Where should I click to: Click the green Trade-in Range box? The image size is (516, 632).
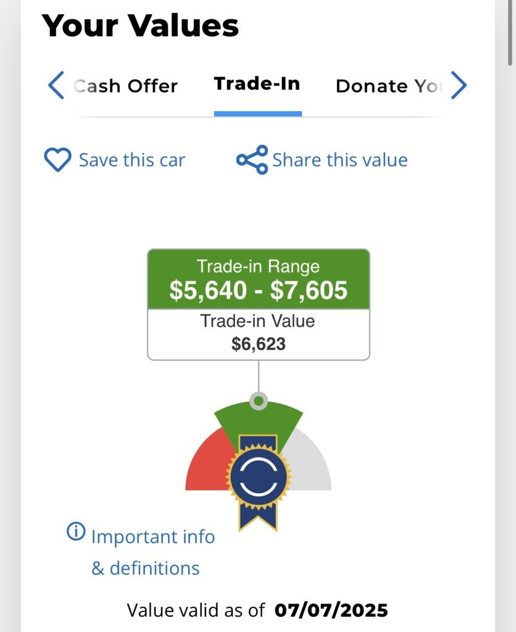coord(259,279)
